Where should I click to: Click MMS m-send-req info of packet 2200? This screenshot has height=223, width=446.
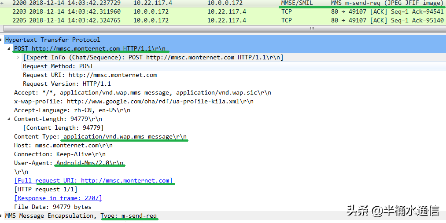click(x=387, y=3)
